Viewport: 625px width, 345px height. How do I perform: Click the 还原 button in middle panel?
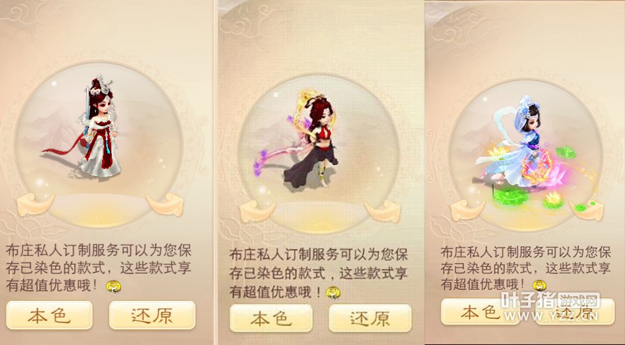coord(370,318)
